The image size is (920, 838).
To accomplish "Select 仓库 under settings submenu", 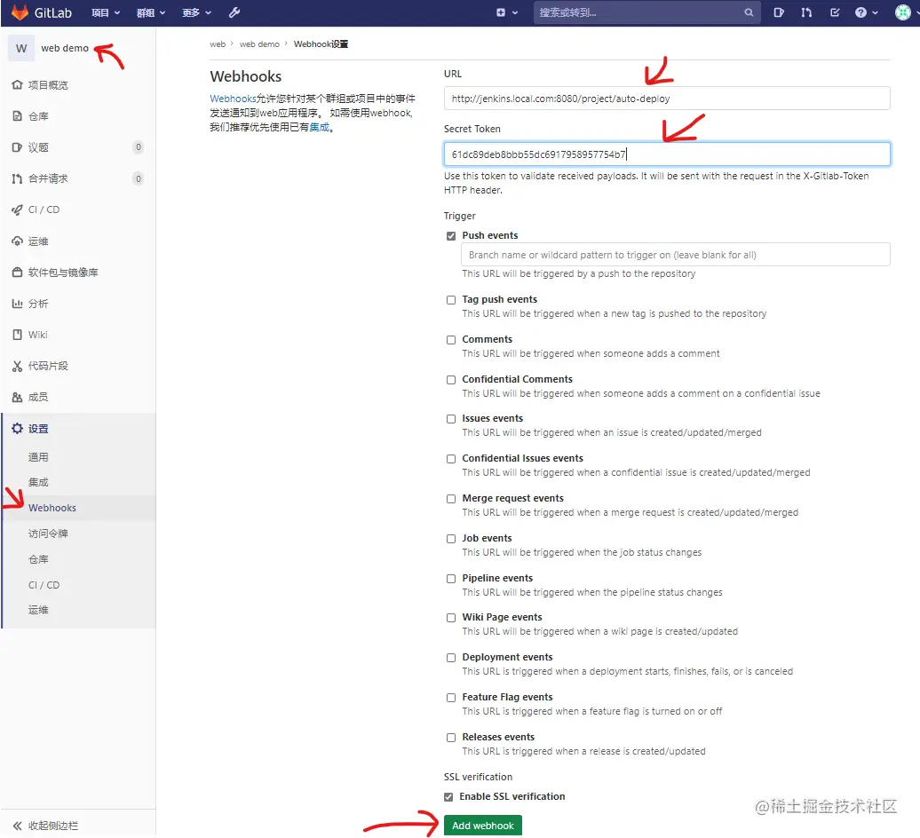I will (38, 559).
